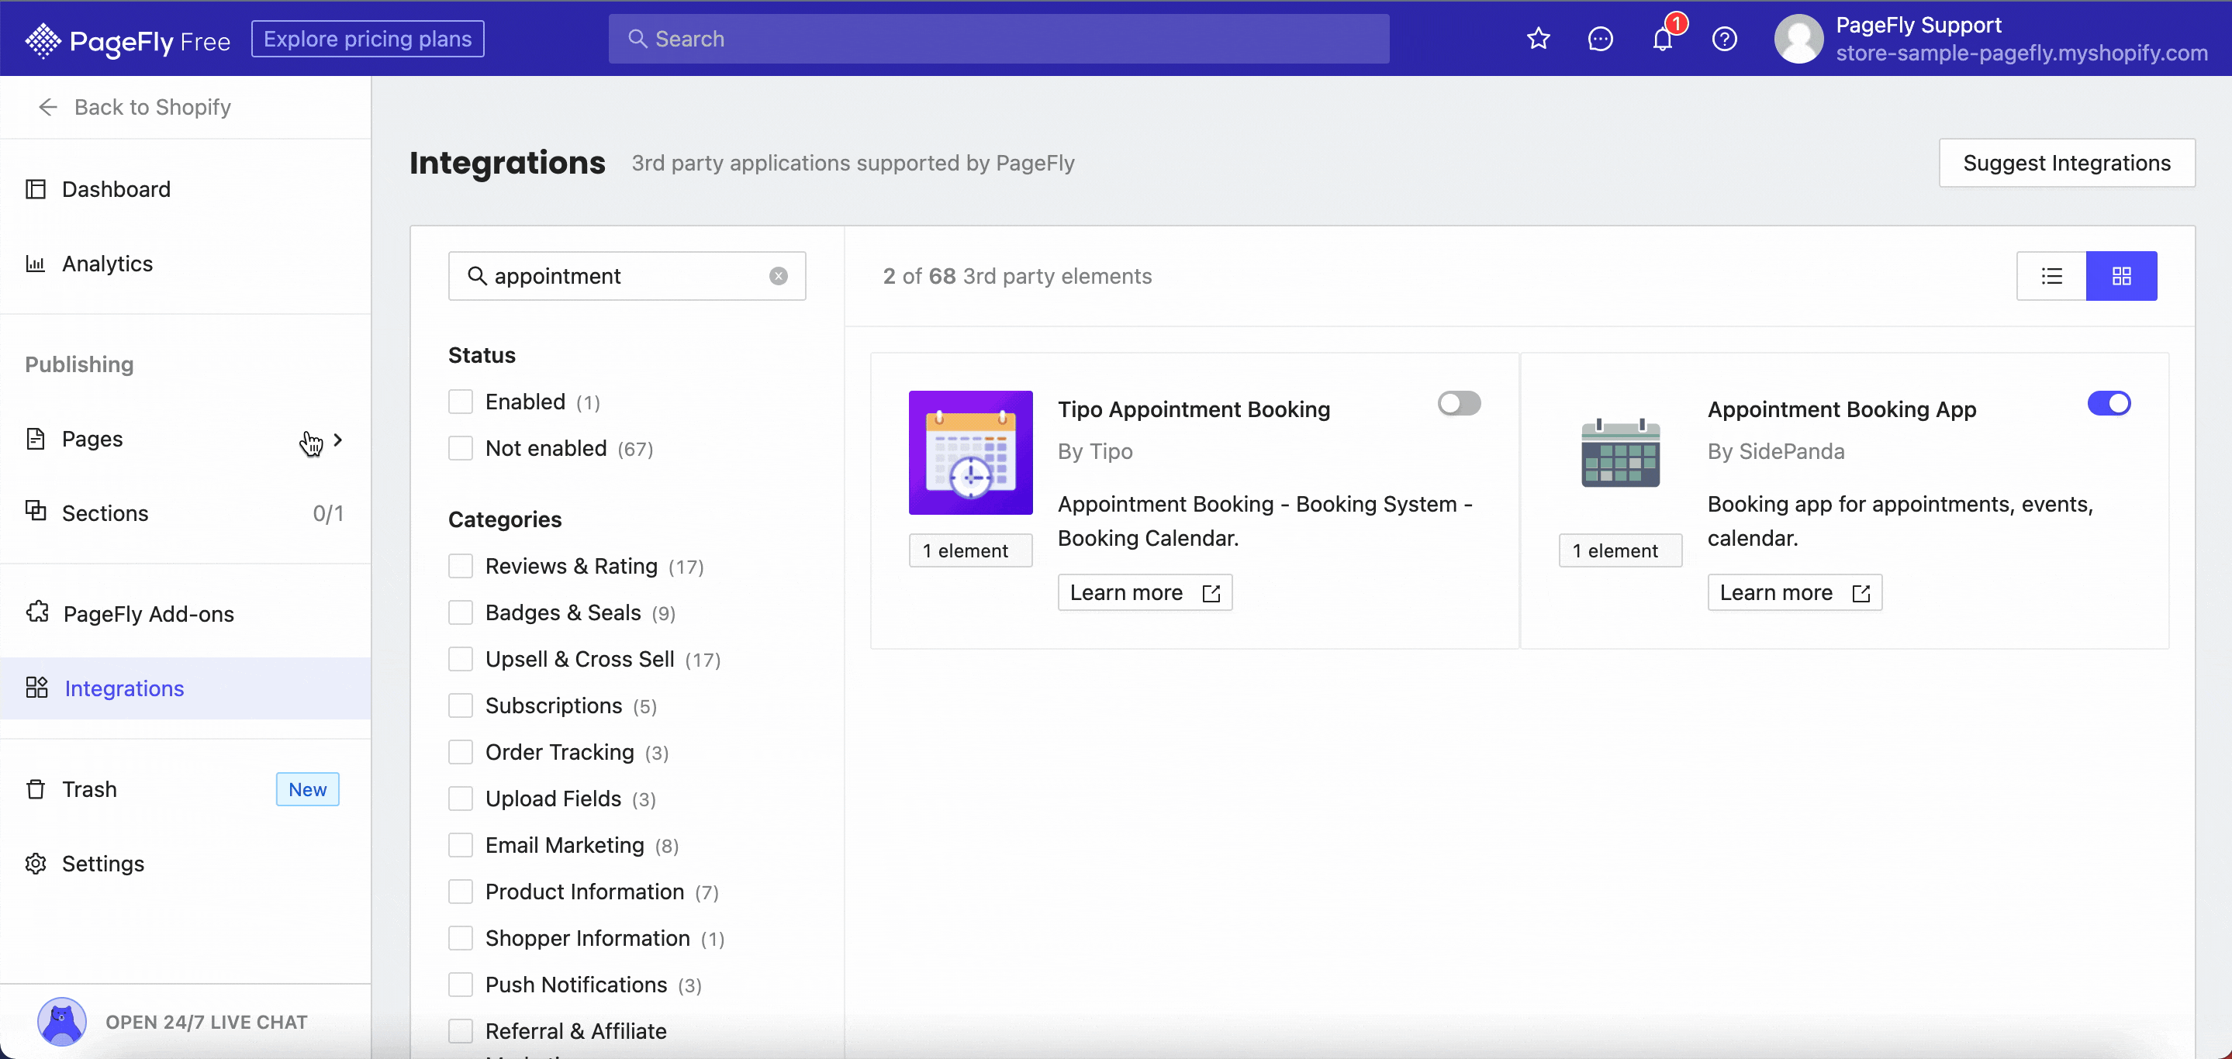The image size is (2232, 1059).
Task: Check the Badges & Seals category
Action: 460,613
